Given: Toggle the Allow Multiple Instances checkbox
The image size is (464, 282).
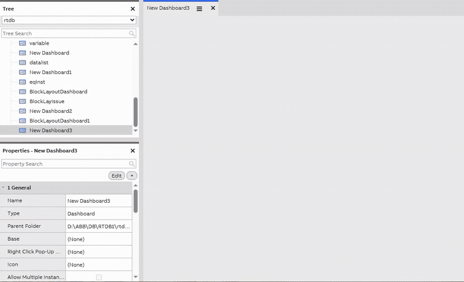Looking at the screenshot, I should click(x=99, y=277).
